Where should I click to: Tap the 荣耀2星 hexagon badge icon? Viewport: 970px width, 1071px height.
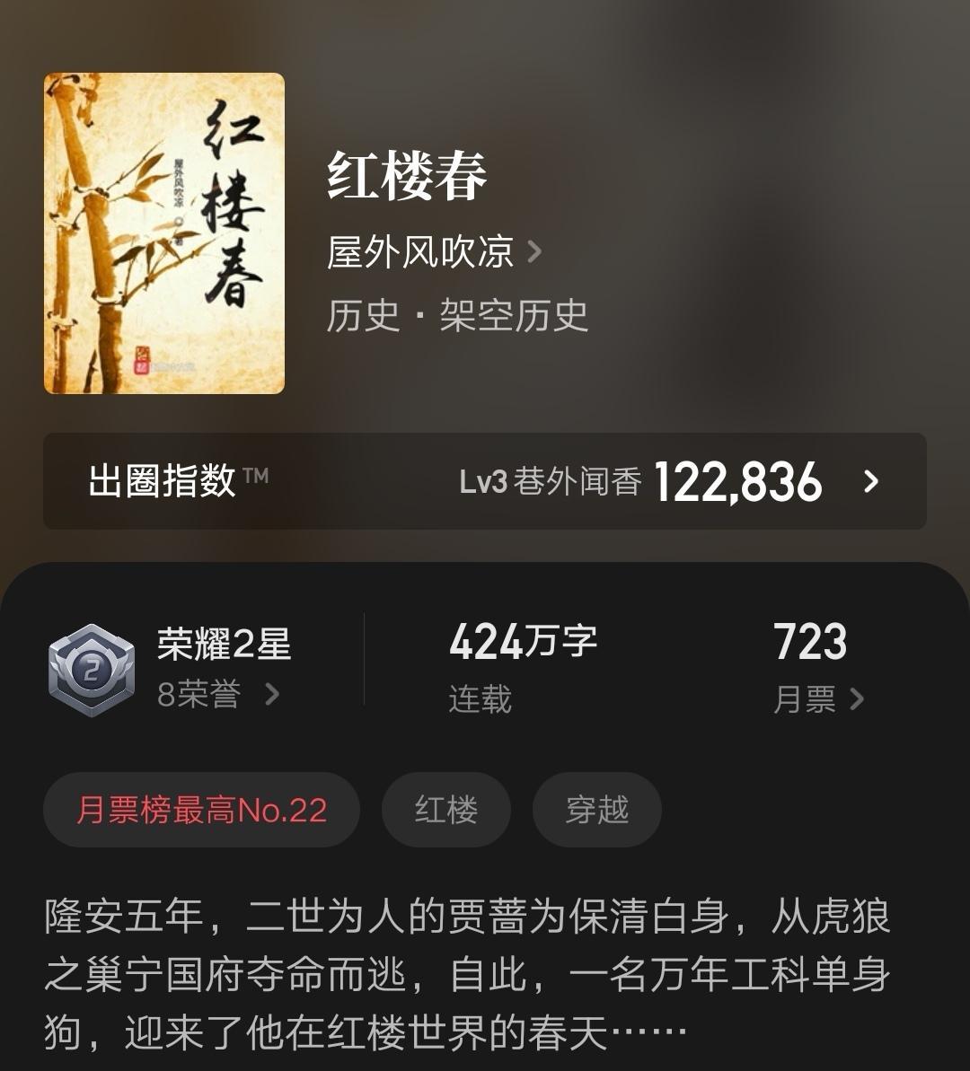(x=92, y=670)
